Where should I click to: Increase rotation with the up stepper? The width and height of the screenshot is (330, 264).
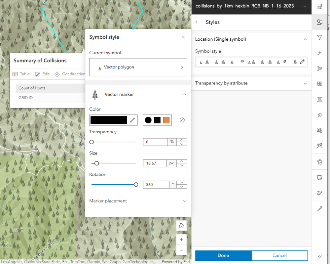pos(182,183)
